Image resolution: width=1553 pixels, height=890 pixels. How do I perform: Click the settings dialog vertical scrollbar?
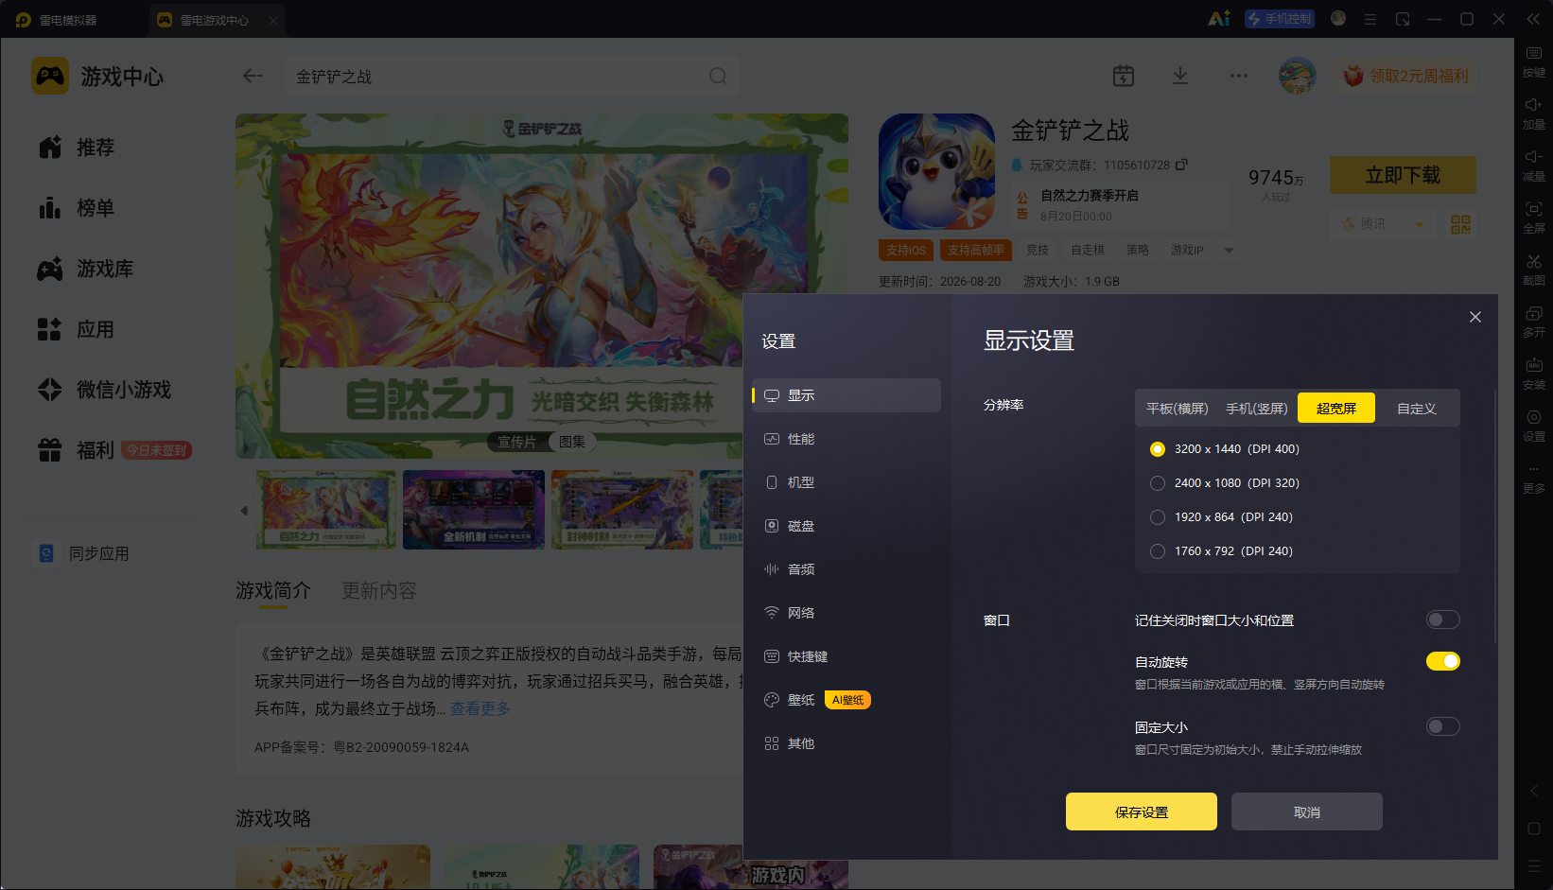[x=1494, y=515]
